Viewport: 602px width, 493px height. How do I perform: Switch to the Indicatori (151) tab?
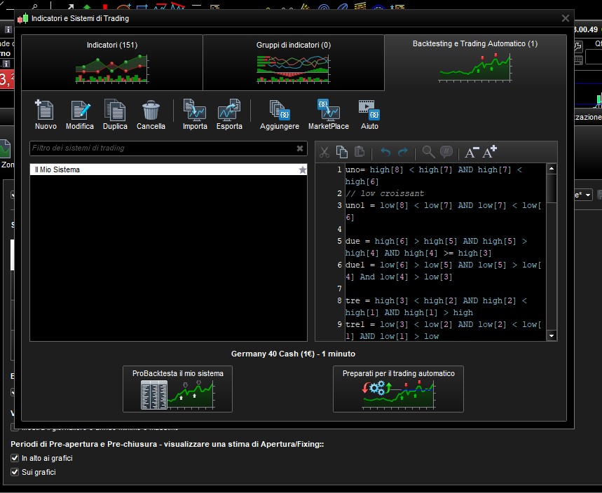(x=112, y=62)
